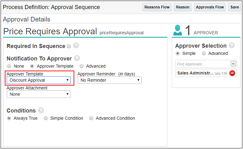Click help icon beside Required In Sequence
243x149 pixels.
[x=76, y=46]
